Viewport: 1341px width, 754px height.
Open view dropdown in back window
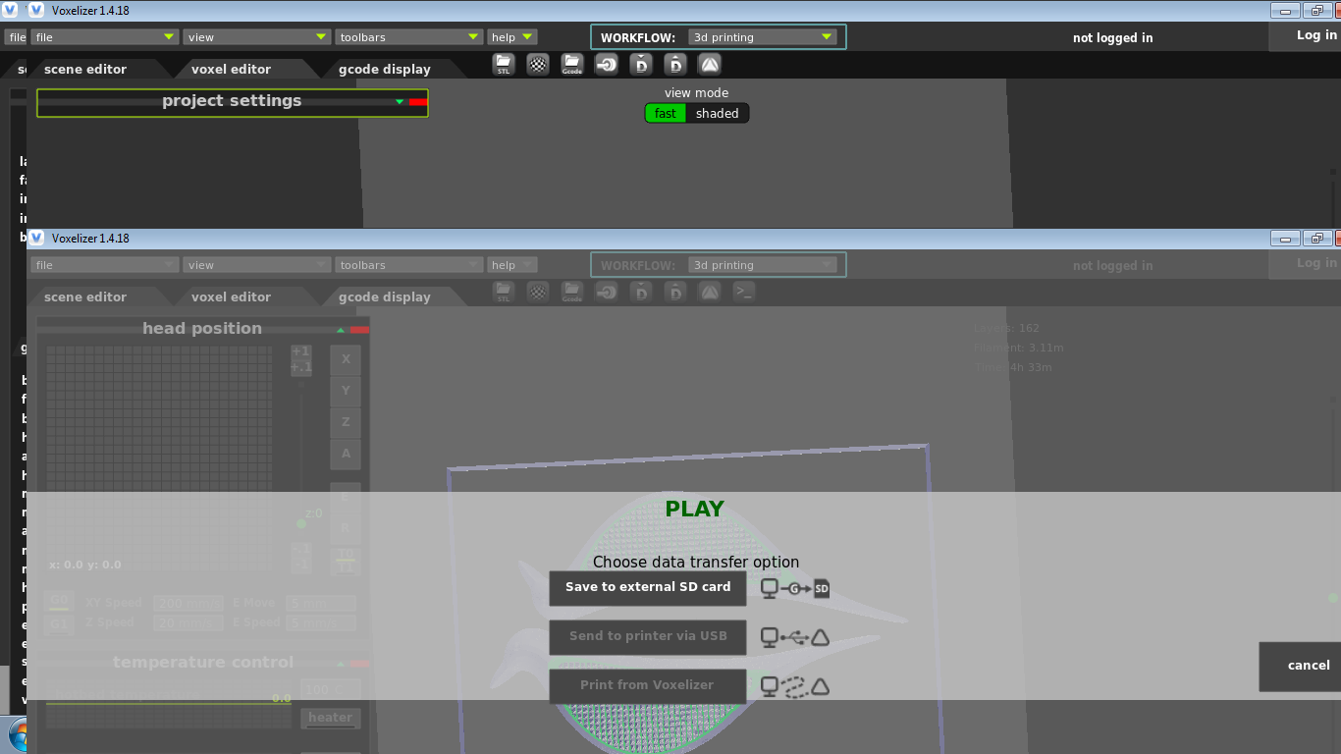[x=256, y=37]
